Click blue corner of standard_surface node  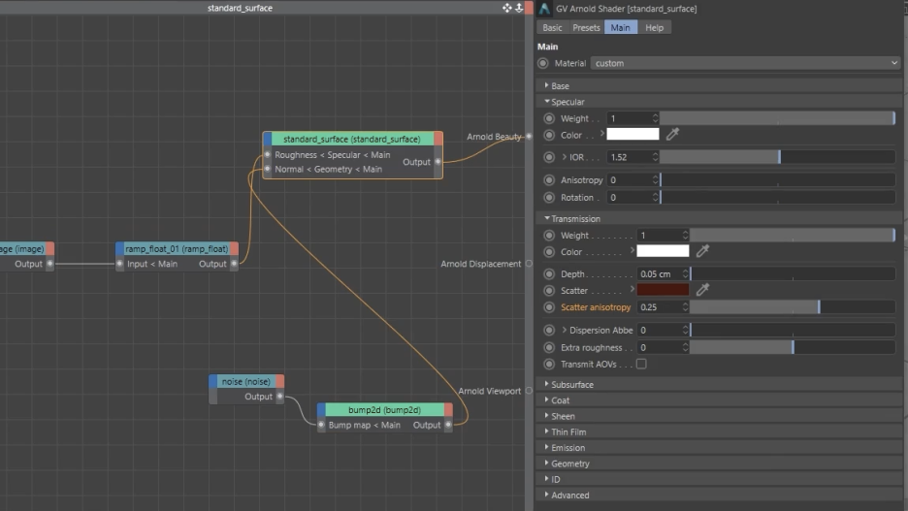268,139
